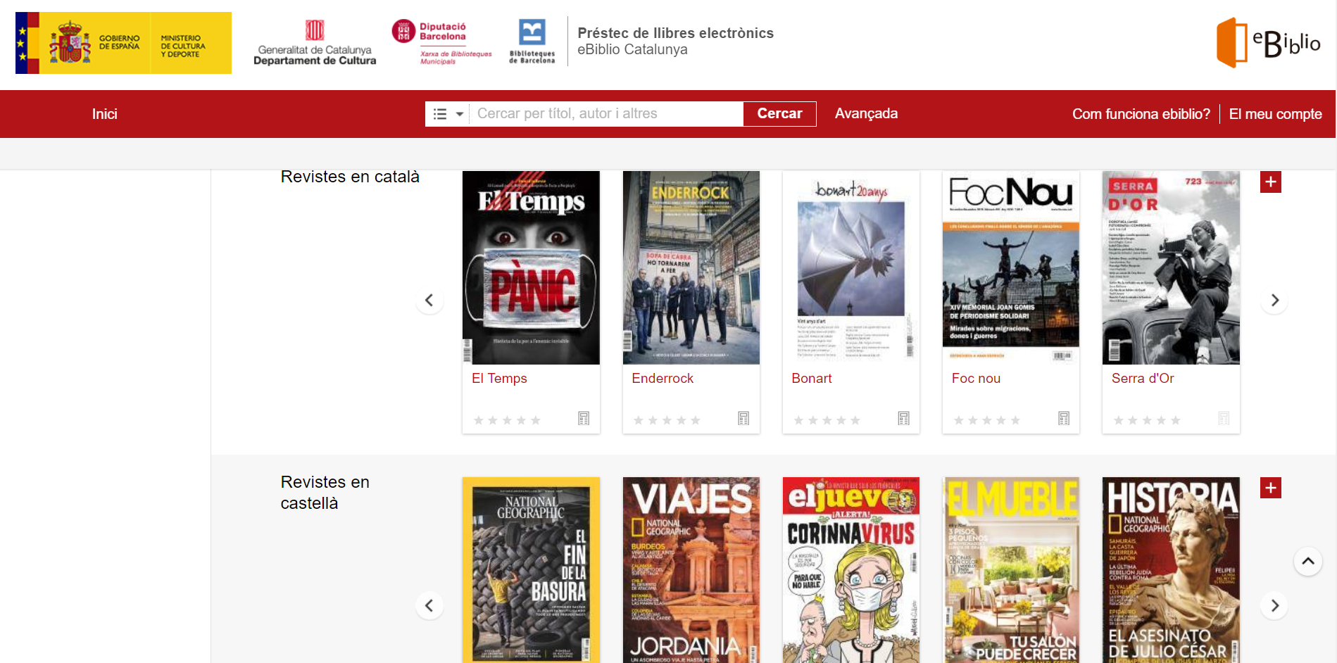The image size is (1337, 663).
Task: Jump back to top with up-arrow button
Action: tap(1307, 562)
